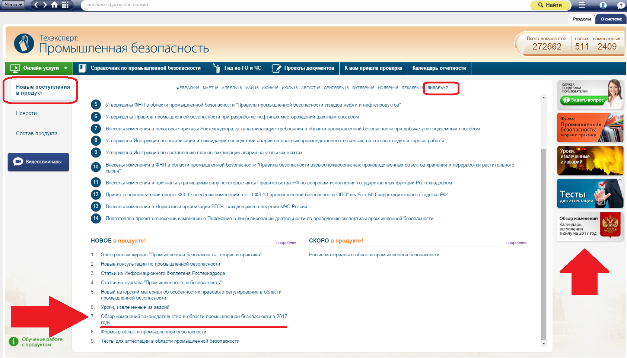Switch to the О системе tab
Viewport: 627px width, 358px height.
tap(611, 19)
